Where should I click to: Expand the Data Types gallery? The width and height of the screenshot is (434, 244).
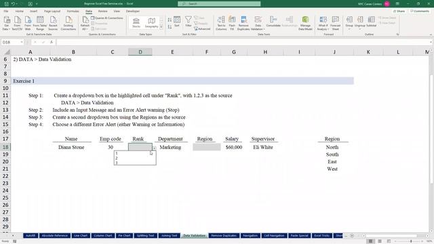[161, 27]
